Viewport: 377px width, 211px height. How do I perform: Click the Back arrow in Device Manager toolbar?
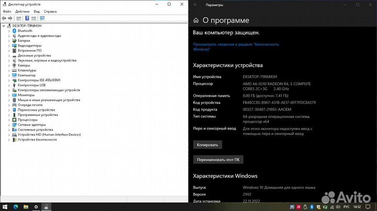pos(4,18)
